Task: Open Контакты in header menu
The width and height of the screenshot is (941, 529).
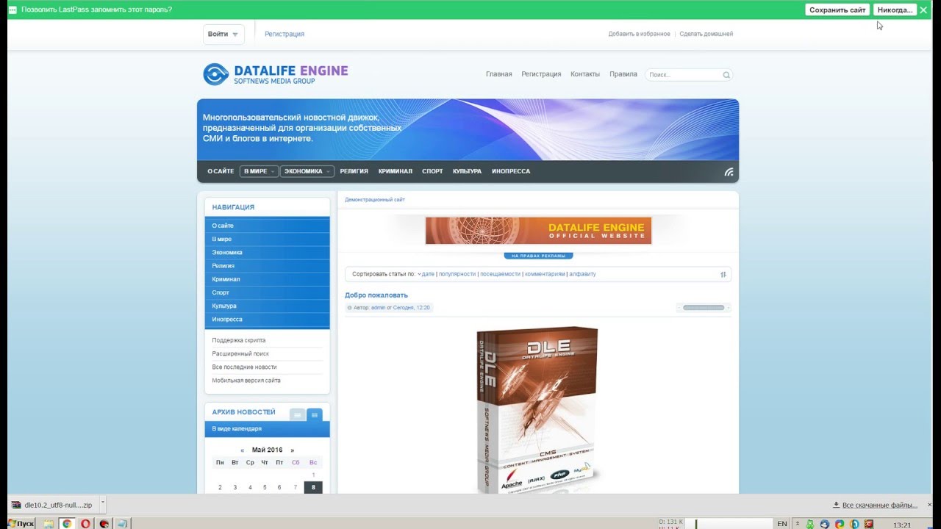Action: [x=585, y=74]
